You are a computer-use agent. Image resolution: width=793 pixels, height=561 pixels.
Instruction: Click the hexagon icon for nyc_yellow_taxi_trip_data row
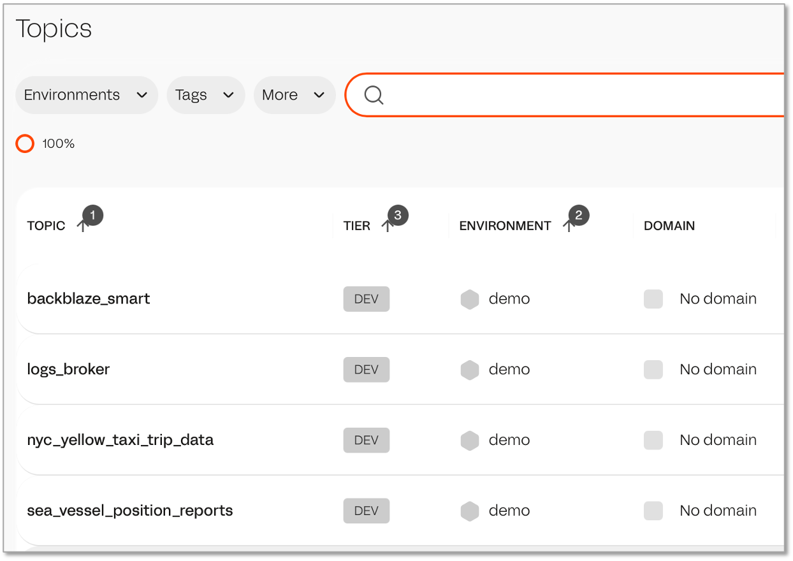point(470,441)
